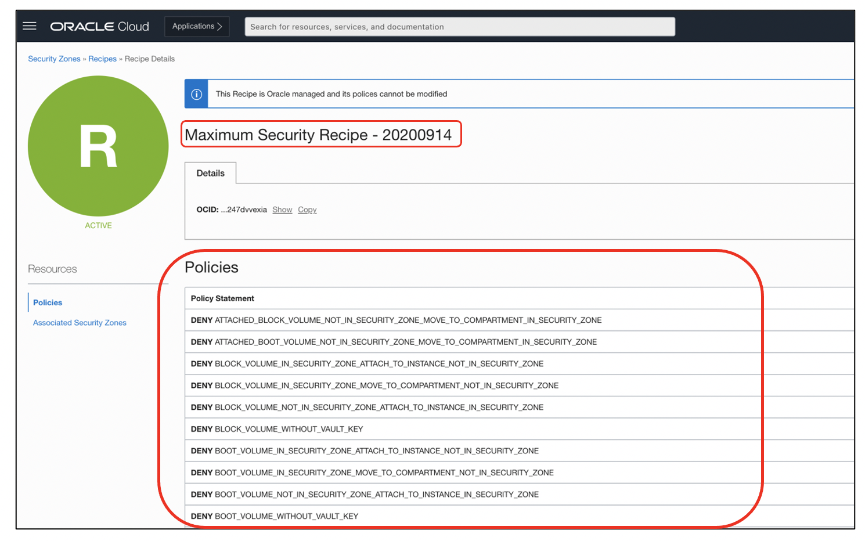Image resolution: width=865 pixels, height=541 pixels.
Task: Click the Oracle Cloud logo
Action: click(x=99, y=26)
